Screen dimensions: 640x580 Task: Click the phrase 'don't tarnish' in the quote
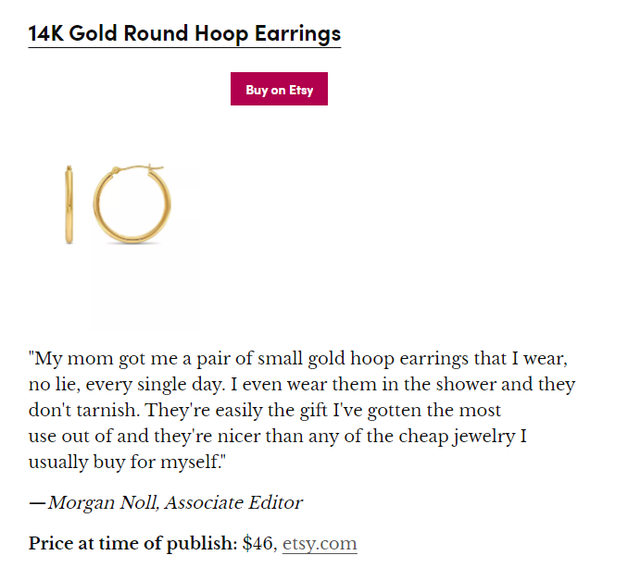tap(84, 410)
